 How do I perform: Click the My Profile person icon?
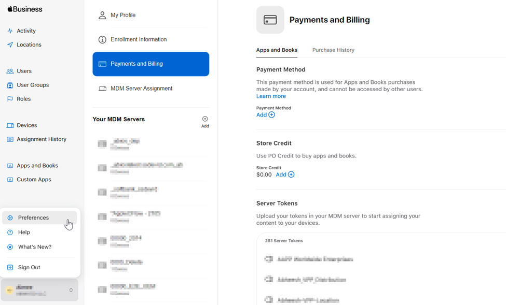(x=102, y=15)
